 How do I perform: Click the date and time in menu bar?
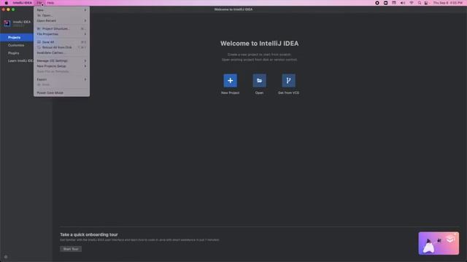pos(447,3)
